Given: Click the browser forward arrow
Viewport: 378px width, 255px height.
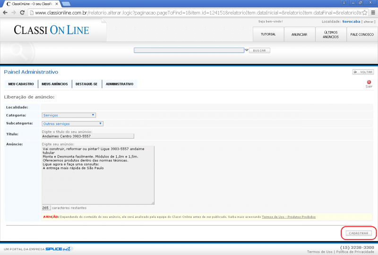Looking at the screenshot, I should click(14, 12).
